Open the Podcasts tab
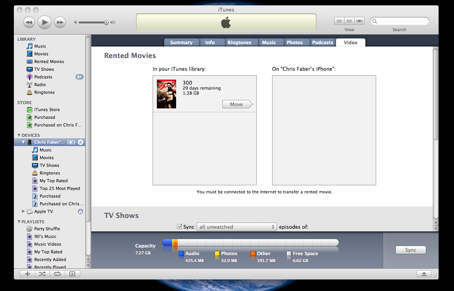 click(x=323, y=42)
